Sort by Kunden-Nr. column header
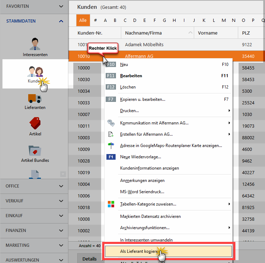Image resolution: width=265 pixels, height=263 pixels. click(95, 33)
